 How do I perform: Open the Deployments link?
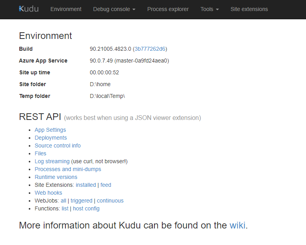51,138
